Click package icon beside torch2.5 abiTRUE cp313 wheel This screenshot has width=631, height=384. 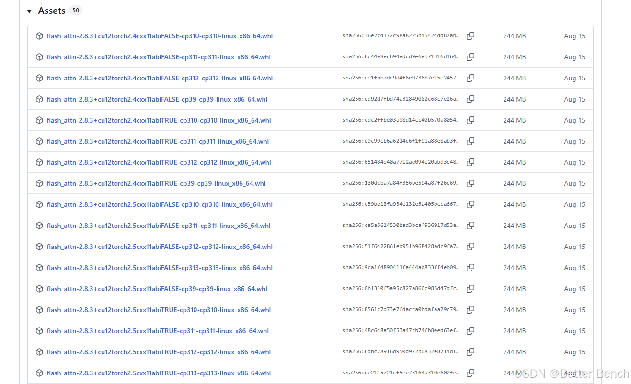coord(39,373)
